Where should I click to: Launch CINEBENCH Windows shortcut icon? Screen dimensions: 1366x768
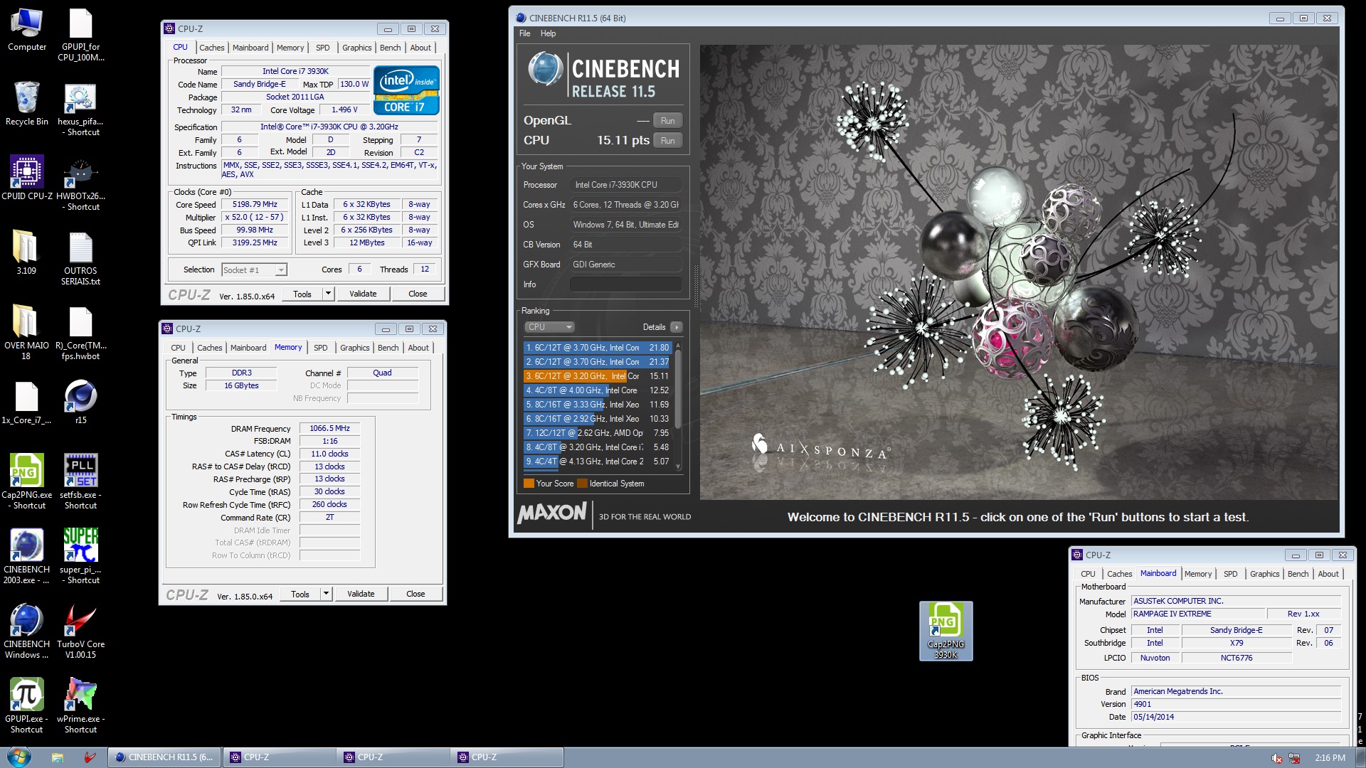pos(27,631)
